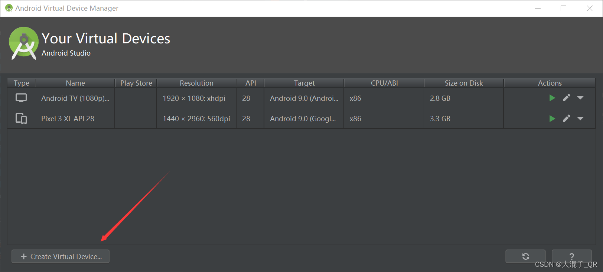Click the Android 9.0 (Androi... target cell
The image size is (603, 272).
pyautogui.click(x=304, y=98)
